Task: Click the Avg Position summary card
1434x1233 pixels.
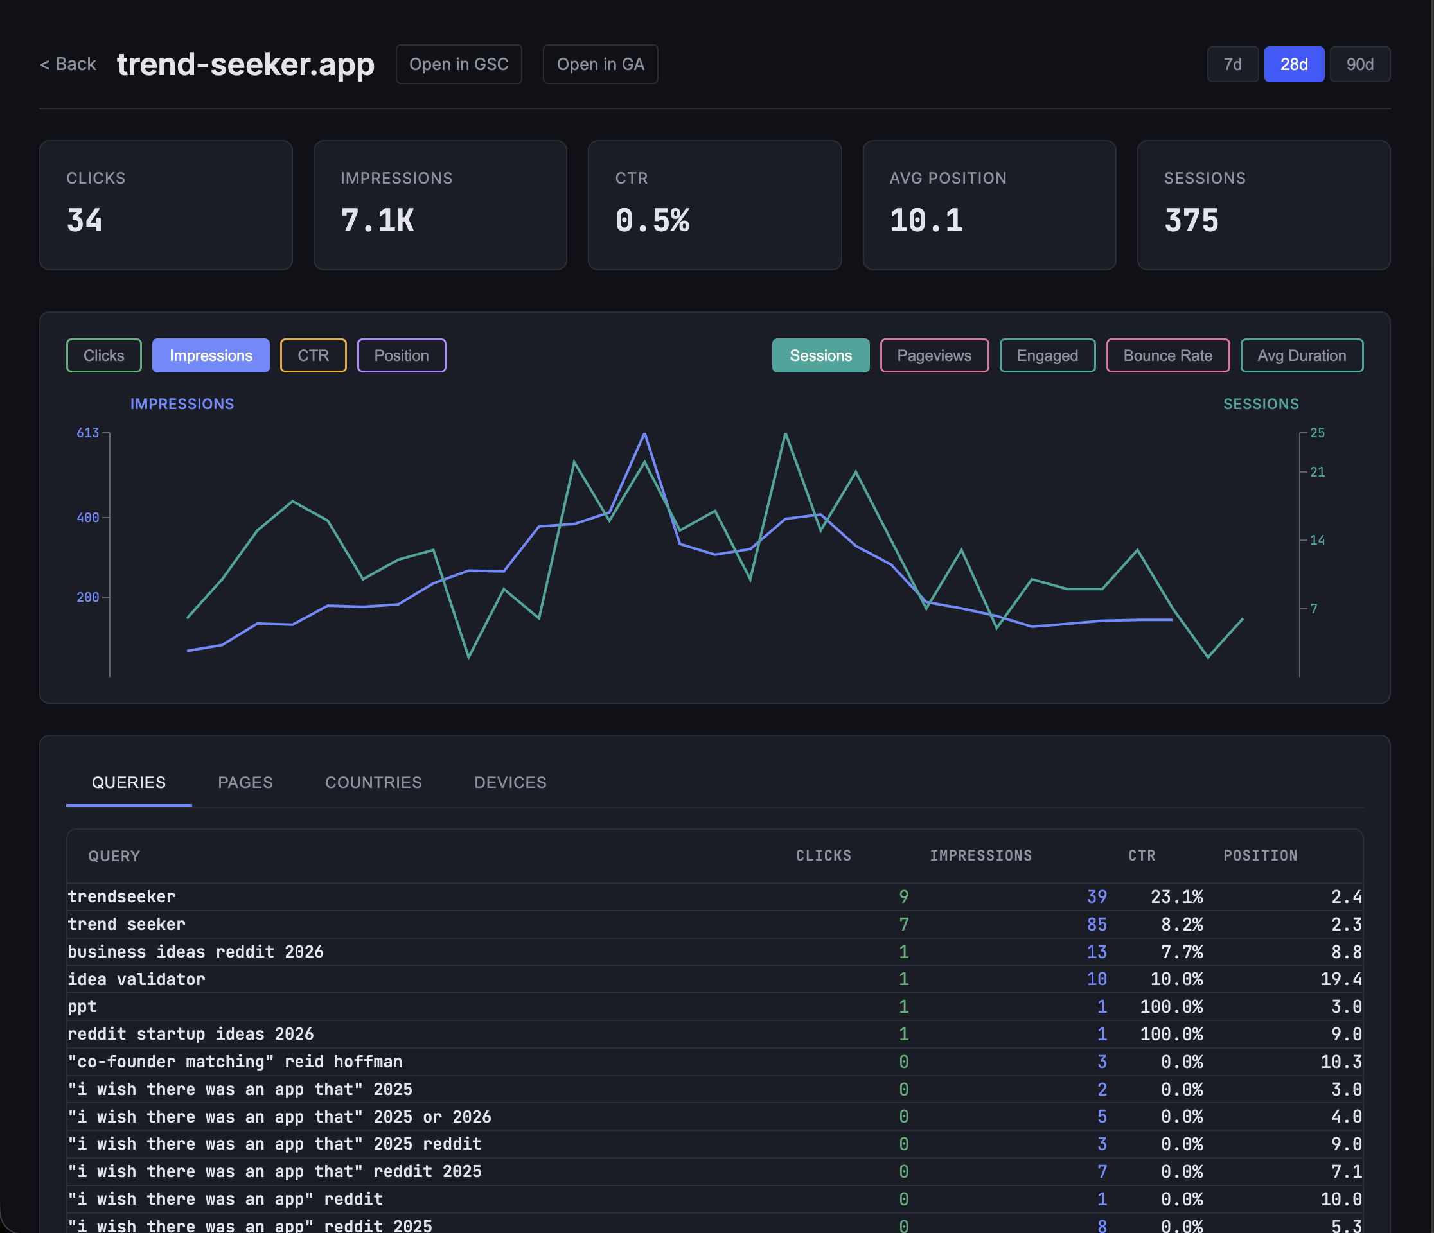Action: 989,205
